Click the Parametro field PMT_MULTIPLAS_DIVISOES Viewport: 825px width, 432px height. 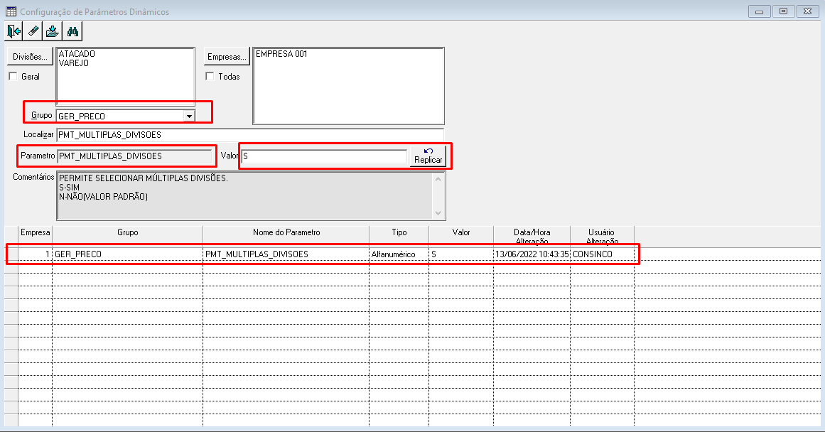tap(135, 156)
